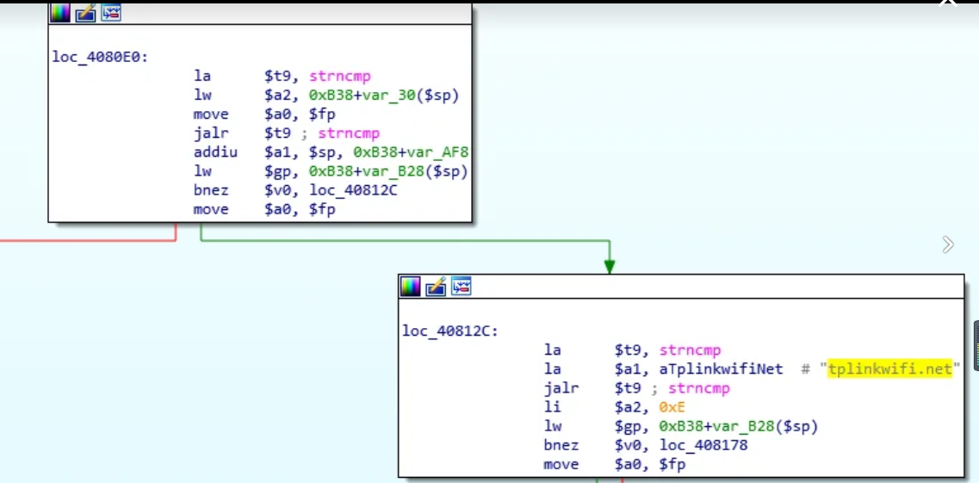
Task: Expand the right-side chevron arrow
Action: (948, 245)
